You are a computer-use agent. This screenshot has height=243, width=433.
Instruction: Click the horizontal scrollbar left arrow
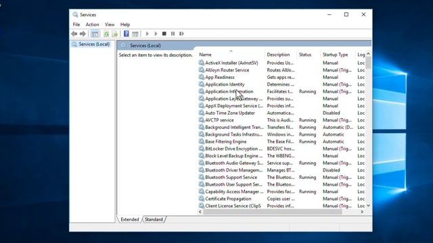200,211
